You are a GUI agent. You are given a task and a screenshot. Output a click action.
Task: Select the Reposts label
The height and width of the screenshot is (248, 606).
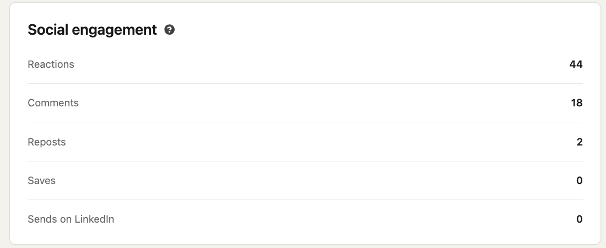[47, 142]
